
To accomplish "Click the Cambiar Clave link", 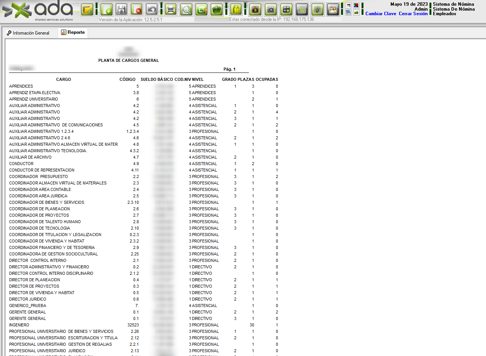I will point(381,14).
